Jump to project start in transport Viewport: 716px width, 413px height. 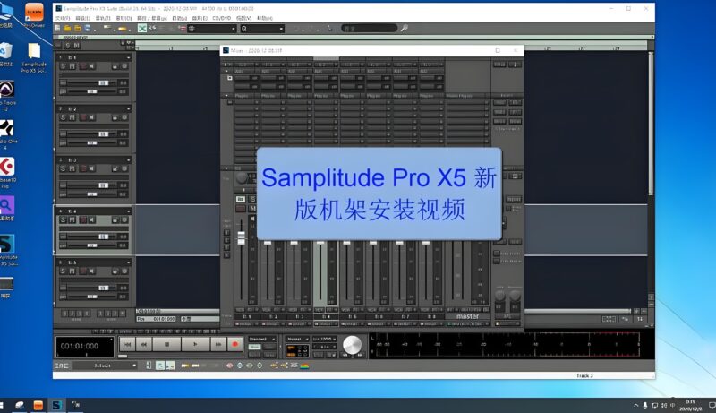coord(127,344)
